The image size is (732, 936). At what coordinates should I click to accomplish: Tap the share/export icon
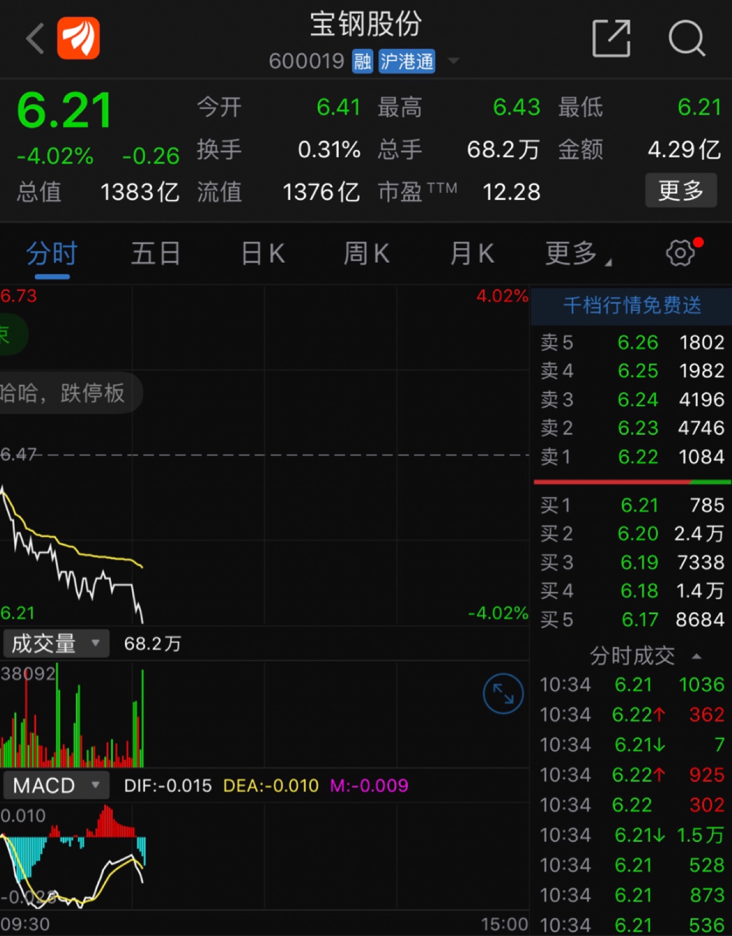(611, 38)
